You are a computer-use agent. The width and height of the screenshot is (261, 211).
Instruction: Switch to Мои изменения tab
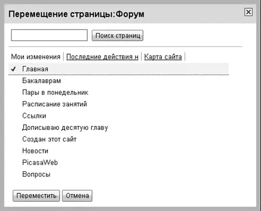[35, 57]
